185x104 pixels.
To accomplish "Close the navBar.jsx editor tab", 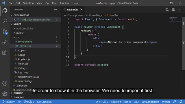I will coord(81,10).
